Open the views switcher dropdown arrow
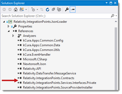 26,9
